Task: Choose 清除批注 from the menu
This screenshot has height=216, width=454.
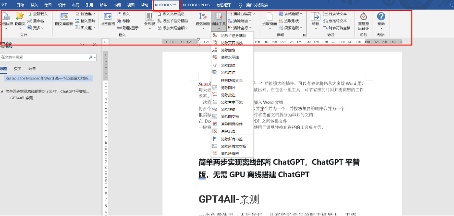Action: 233,95
